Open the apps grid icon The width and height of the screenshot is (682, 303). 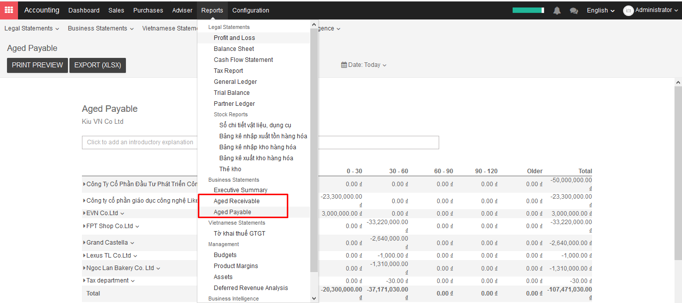tap(9, 10)
